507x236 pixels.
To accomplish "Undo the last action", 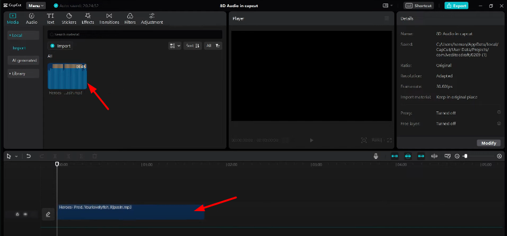I will point(29,156).
